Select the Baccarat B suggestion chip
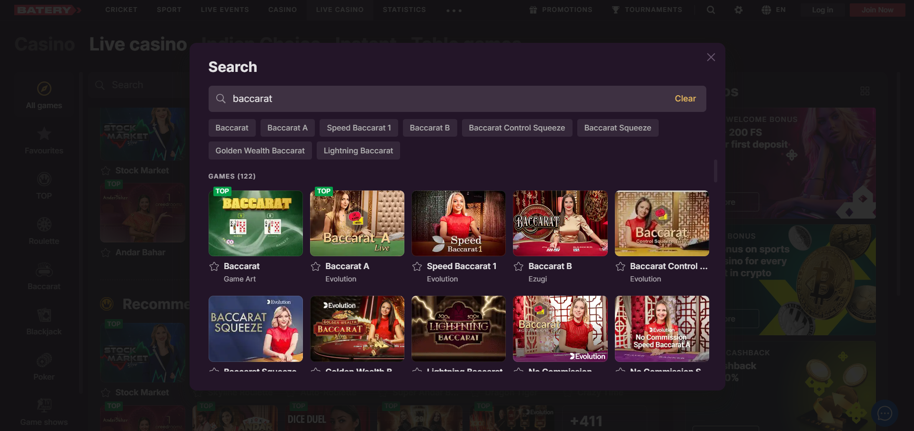Screen dimensions: 914x431 tap(430, 128)
